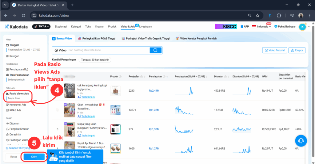
Task: Open Paket Berbayar plans
Action: point(285,26)
